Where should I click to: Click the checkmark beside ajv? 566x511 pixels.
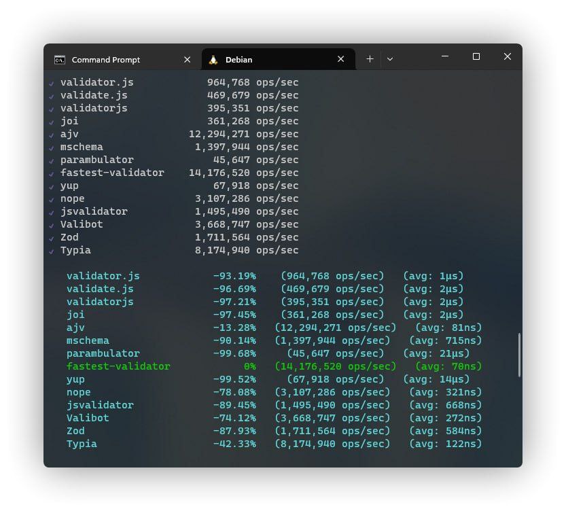point(51,135)
